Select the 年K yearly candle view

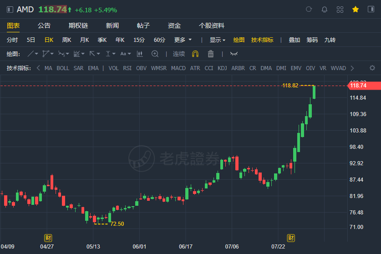(x=120, y=40)
